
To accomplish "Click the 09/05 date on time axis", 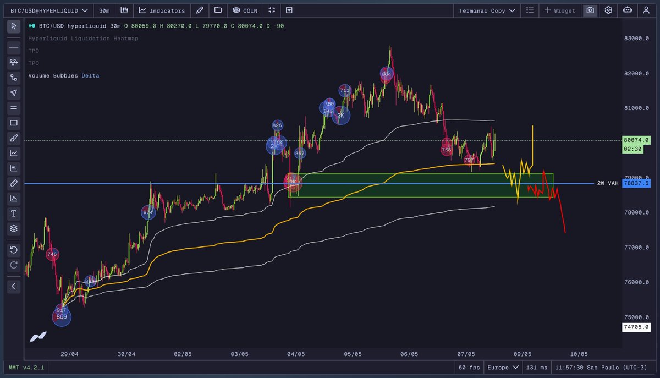I will pyautogui.click(x=522, y=354).
